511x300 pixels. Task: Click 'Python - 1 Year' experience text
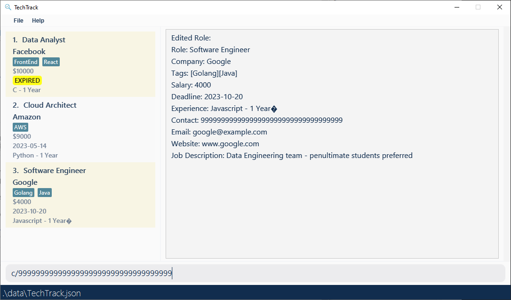(35, 155)
